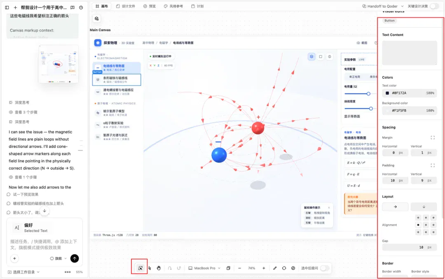Add attachment with plus in chat input
The image size is (445, 279).
point(14,258)
